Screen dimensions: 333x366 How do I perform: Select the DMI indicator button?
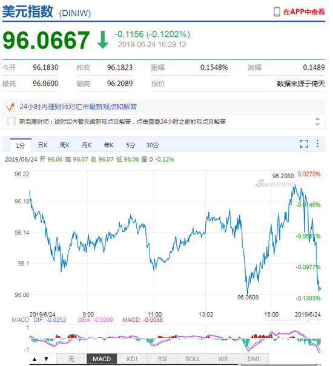coord(253,359)
